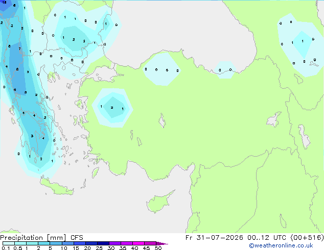This screenshot has width=324, height=250.
Task: Click the 10–15 mm legend color swatch
Action: point(67,243)
